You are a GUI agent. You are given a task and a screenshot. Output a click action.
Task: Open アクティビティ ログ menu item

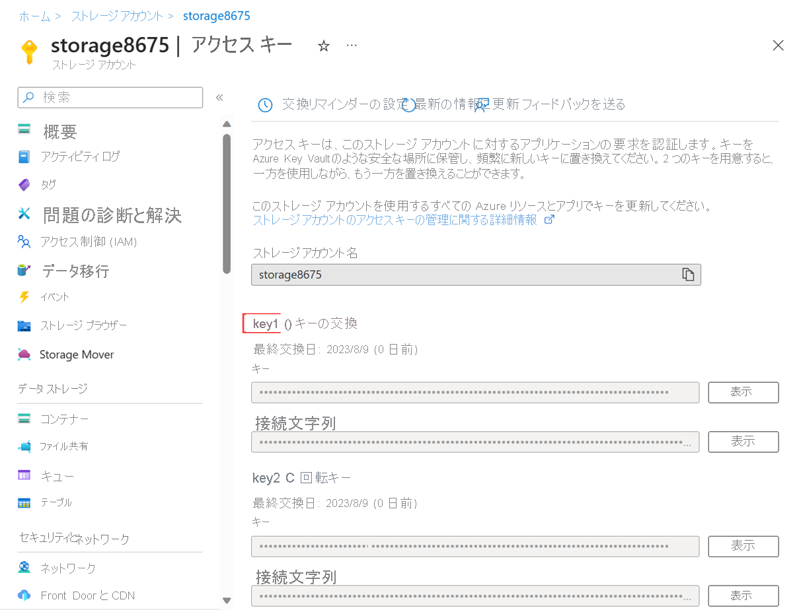point(80,156)
